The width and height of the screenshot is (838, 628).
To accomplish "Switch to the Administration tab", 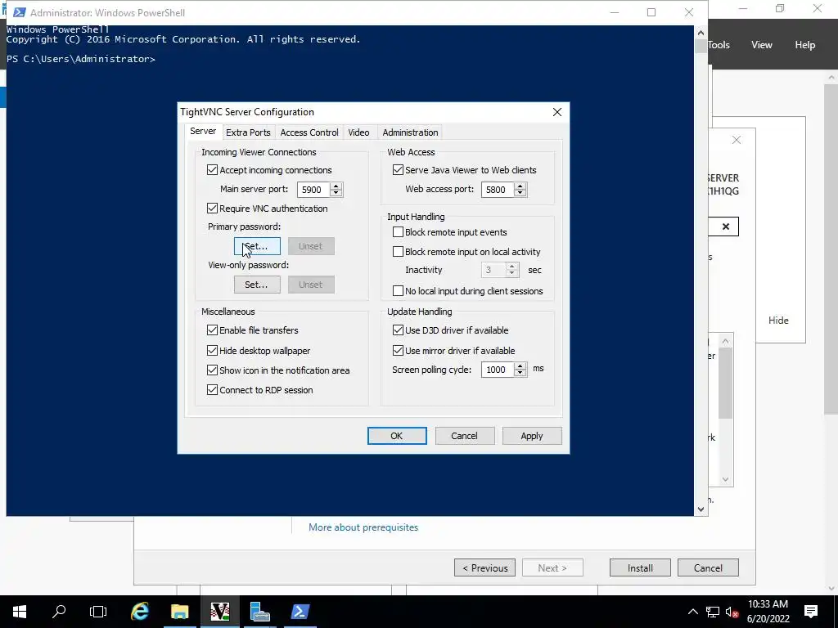I will pyautogui.click(x=410, y=132).
